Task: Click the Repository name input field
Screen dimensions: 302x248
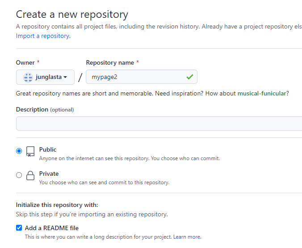Action: click(136, 77)
